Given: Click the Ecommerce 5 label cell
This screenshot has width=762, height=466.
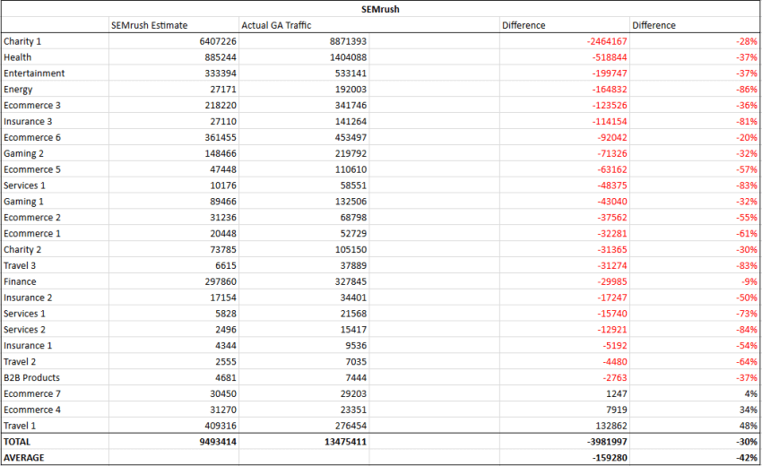Looking at the screenshot, I should click(x=55, y=169).
